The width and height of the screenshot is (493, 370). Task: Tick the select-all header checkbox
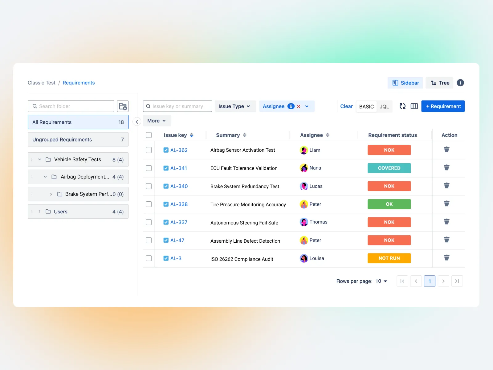[149, 135]
